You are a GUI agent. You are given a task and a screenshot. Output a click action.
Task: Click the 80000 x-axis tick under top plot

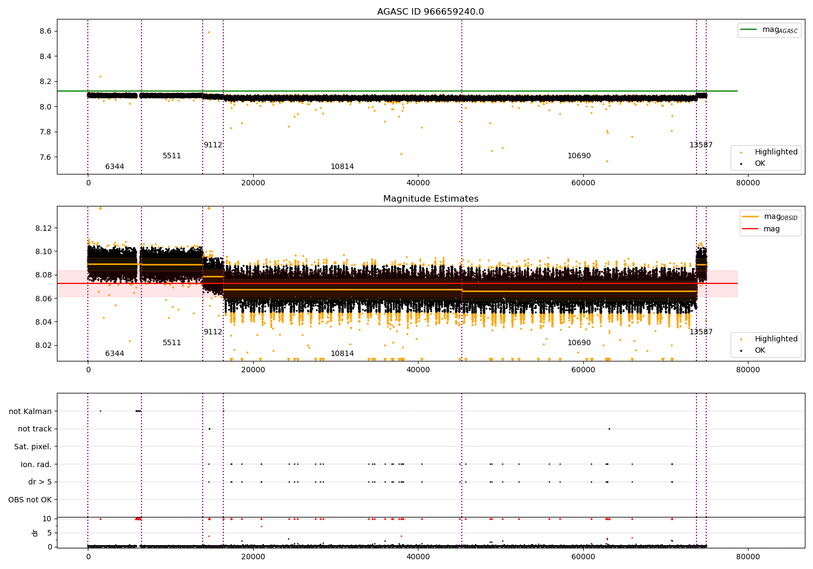coord(747,183)
